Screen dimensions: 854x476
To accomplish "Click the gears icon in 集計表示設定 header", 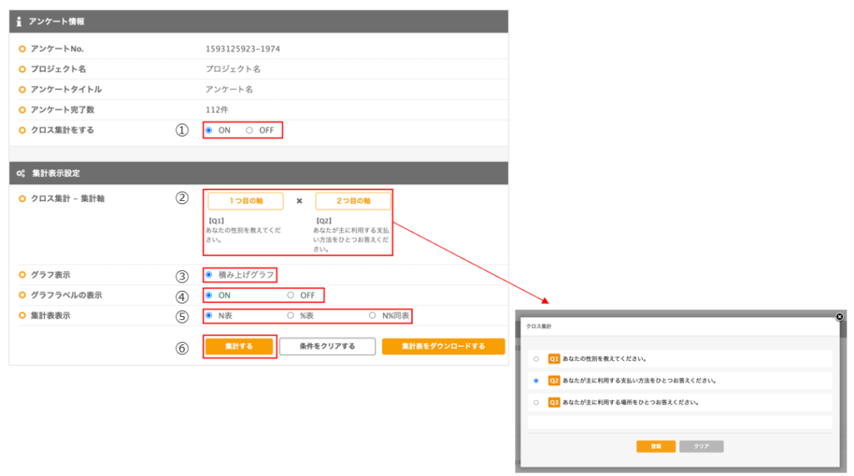I will [21, 173].
